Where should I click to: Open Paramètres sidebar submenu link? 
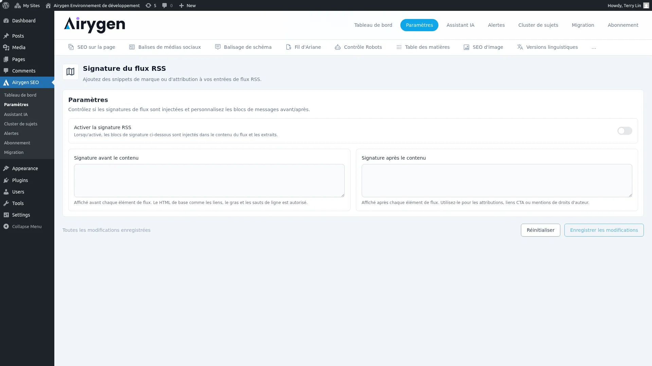pyautogui.click(x=16, y=105)
